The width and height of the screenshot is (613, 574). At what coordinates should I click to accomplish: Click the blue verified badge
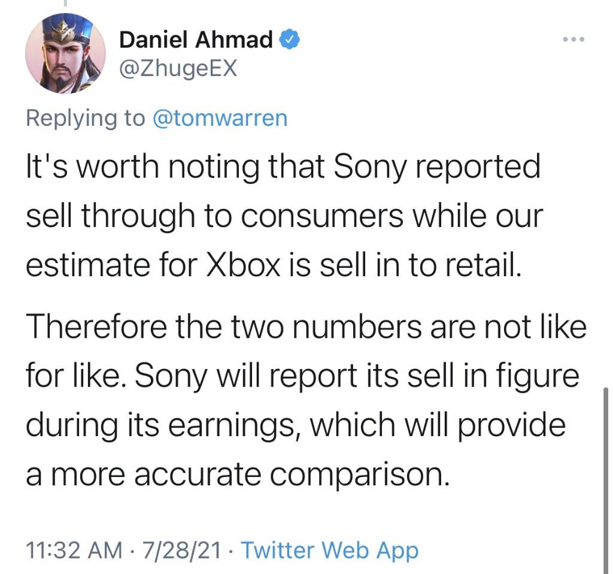click(x=290, y=40)
